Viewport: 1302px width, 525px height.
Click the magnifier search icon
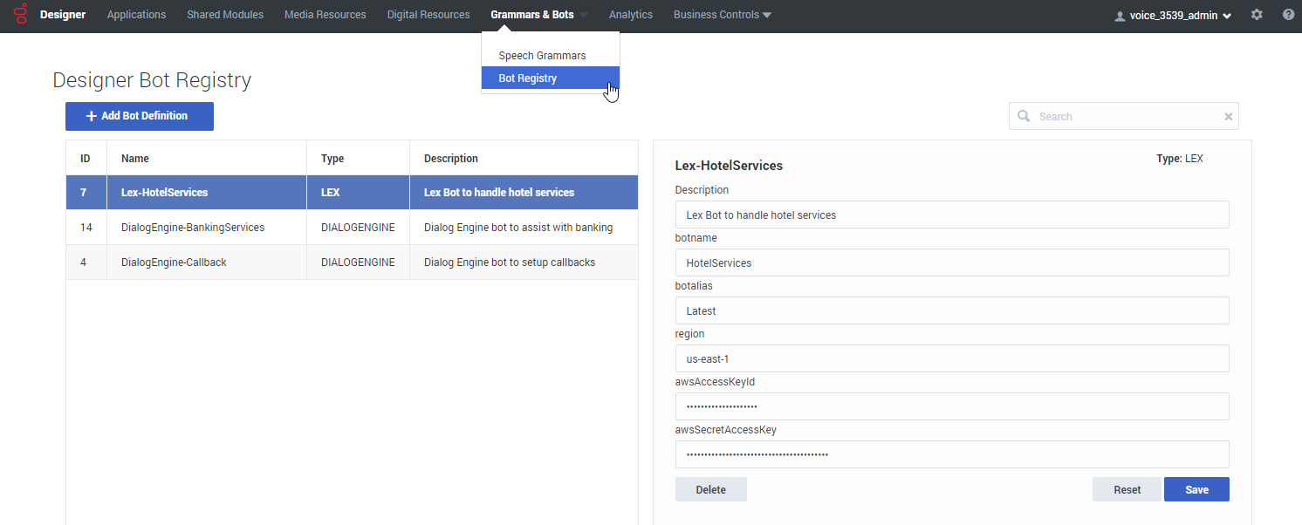click(1024, 117)
